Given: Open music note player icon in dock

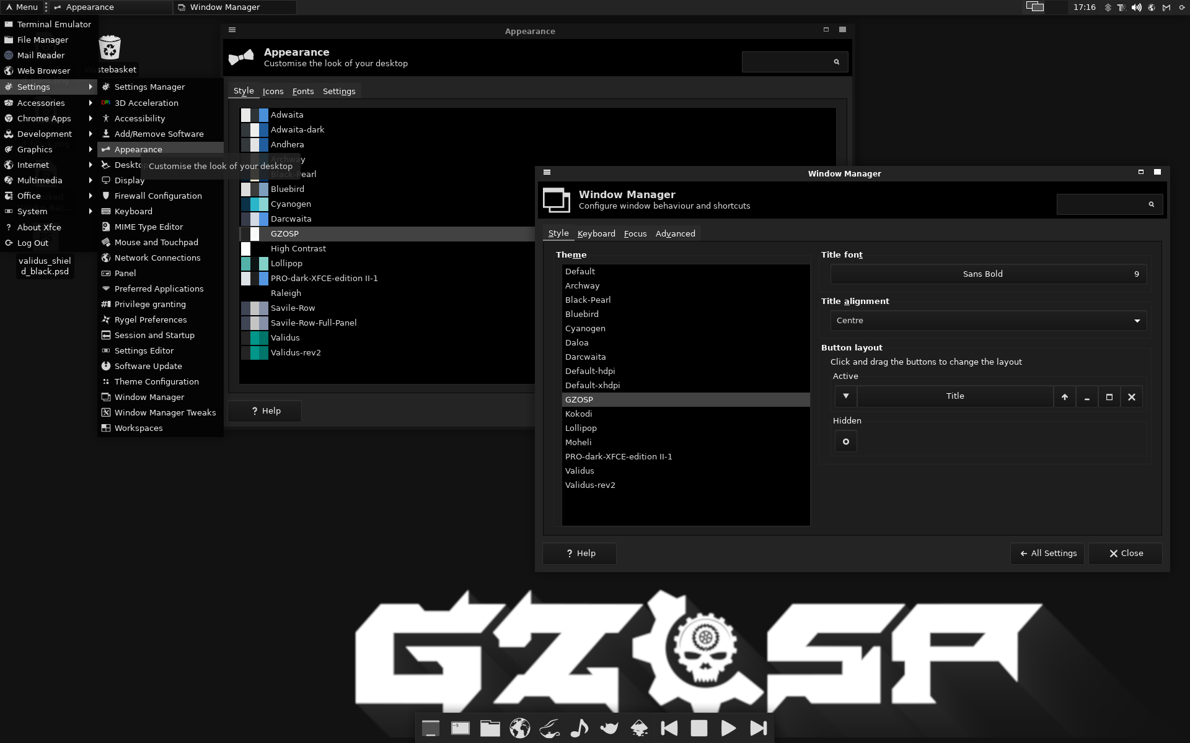Looking at the screenshot, I should [580, 728].
